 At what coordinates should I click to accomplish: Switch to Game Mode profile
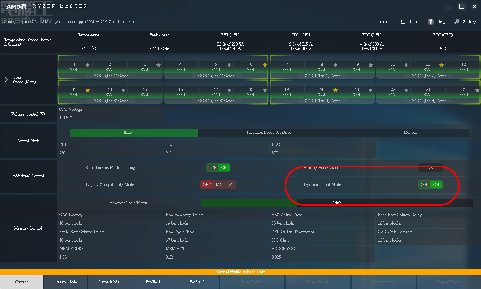[x=109, y=282]
